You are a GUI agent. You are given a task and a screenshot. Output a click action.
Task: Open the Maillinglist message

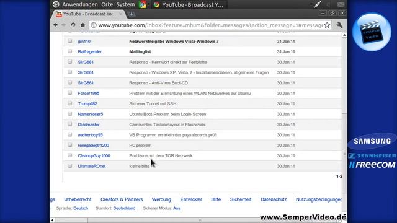[140, 51]
